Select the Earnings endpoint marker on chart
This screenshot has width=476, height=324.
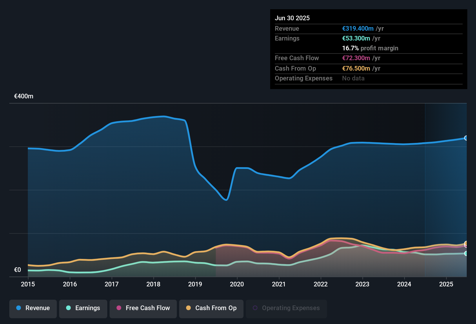tap(466, 253)
